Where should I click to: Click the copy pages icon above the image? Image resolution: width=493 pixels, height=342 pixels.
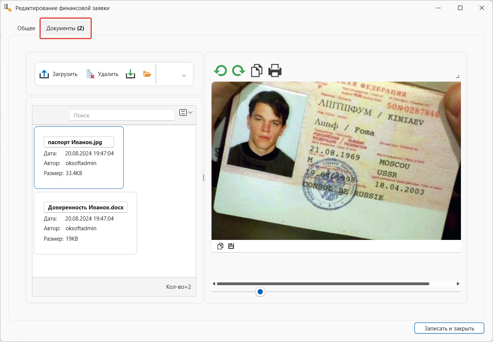[257, 70]
